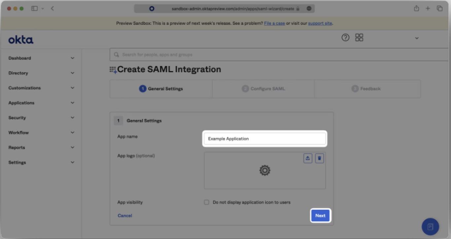Open the Safari sidebar dropdown arrow
Image resolution: width=451 pixels, height=239 pixels.
[43, 9]
